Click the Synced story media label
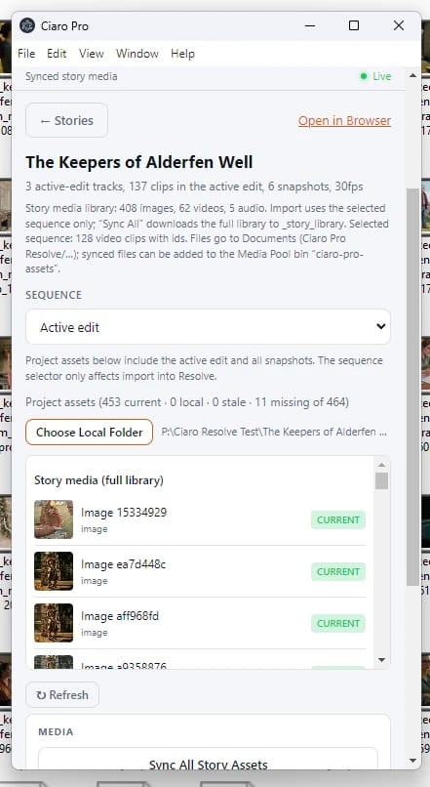Viewport: 430px width, 787px height. coord(71,76)
